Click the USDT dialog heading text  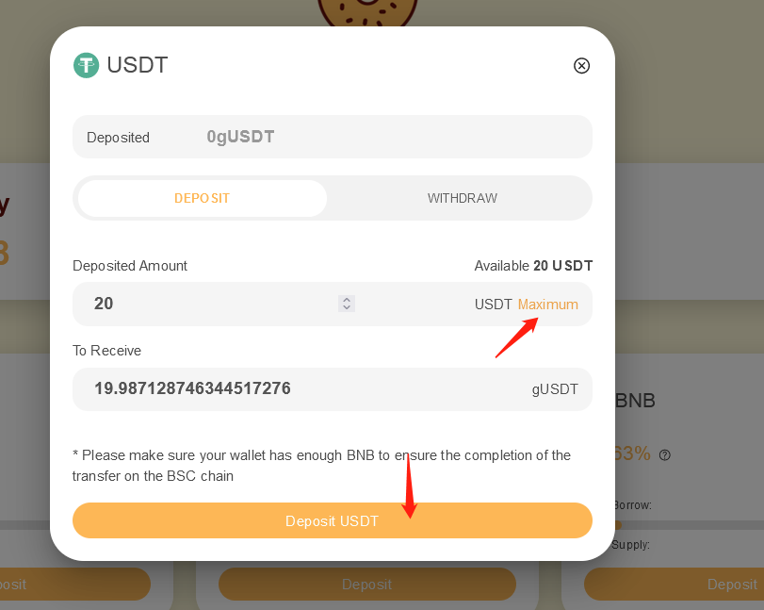pos(138,65)
